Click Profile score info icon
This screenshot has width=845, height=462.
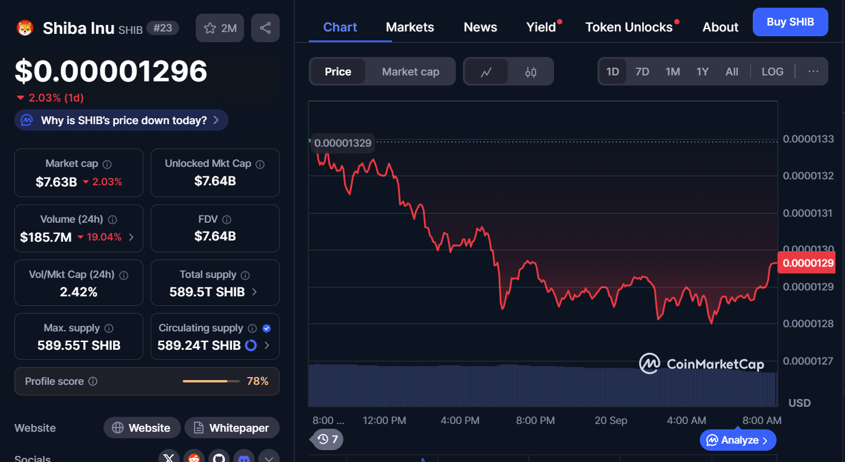(93, 381)
